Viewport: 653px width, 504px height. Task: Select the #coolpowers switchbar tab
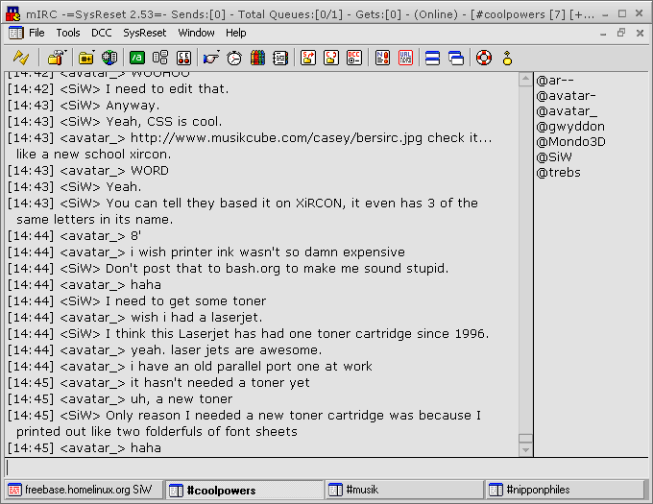[x=245, y=490]
